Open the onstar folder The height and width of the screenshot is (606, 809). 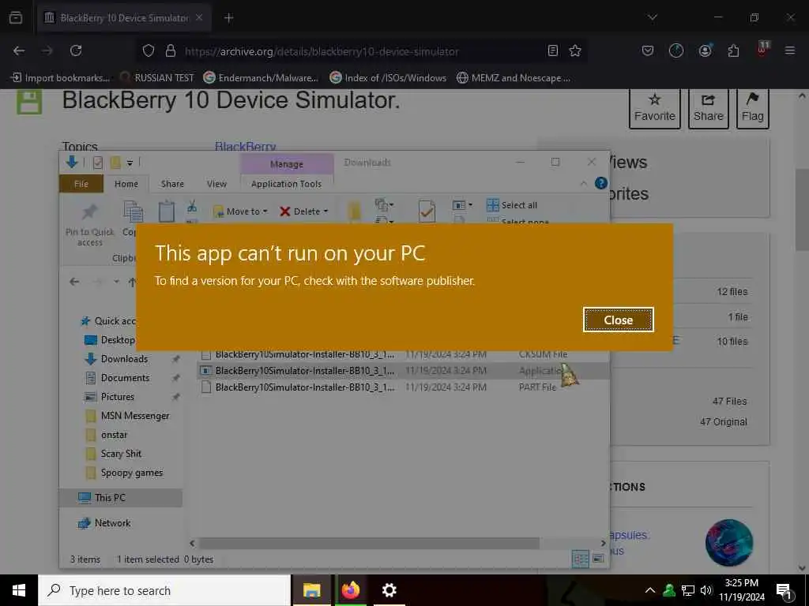coord(114,435)
